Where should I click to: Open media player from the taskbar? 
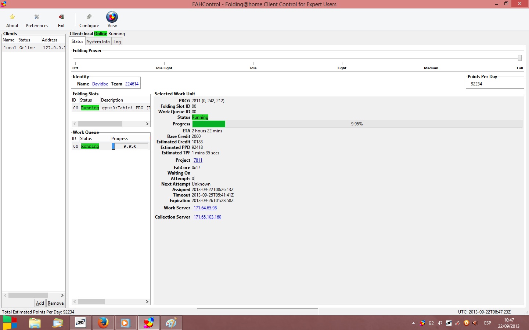[125, 323]
